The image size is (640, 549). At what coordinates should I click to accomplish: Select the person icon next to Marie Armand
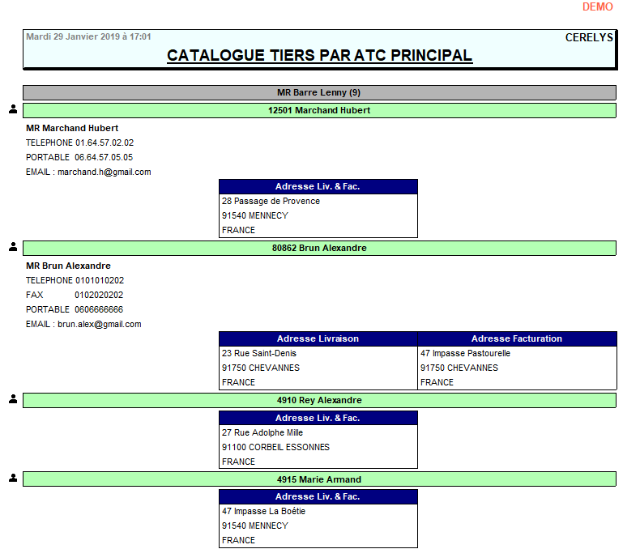pyautogui.click(x=13, y=477)
